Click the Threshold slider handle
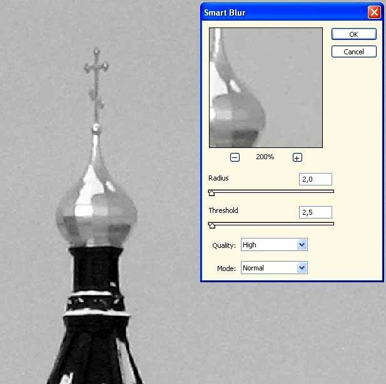The height and width of the screenshot is (384, 386). coord(211,226)
